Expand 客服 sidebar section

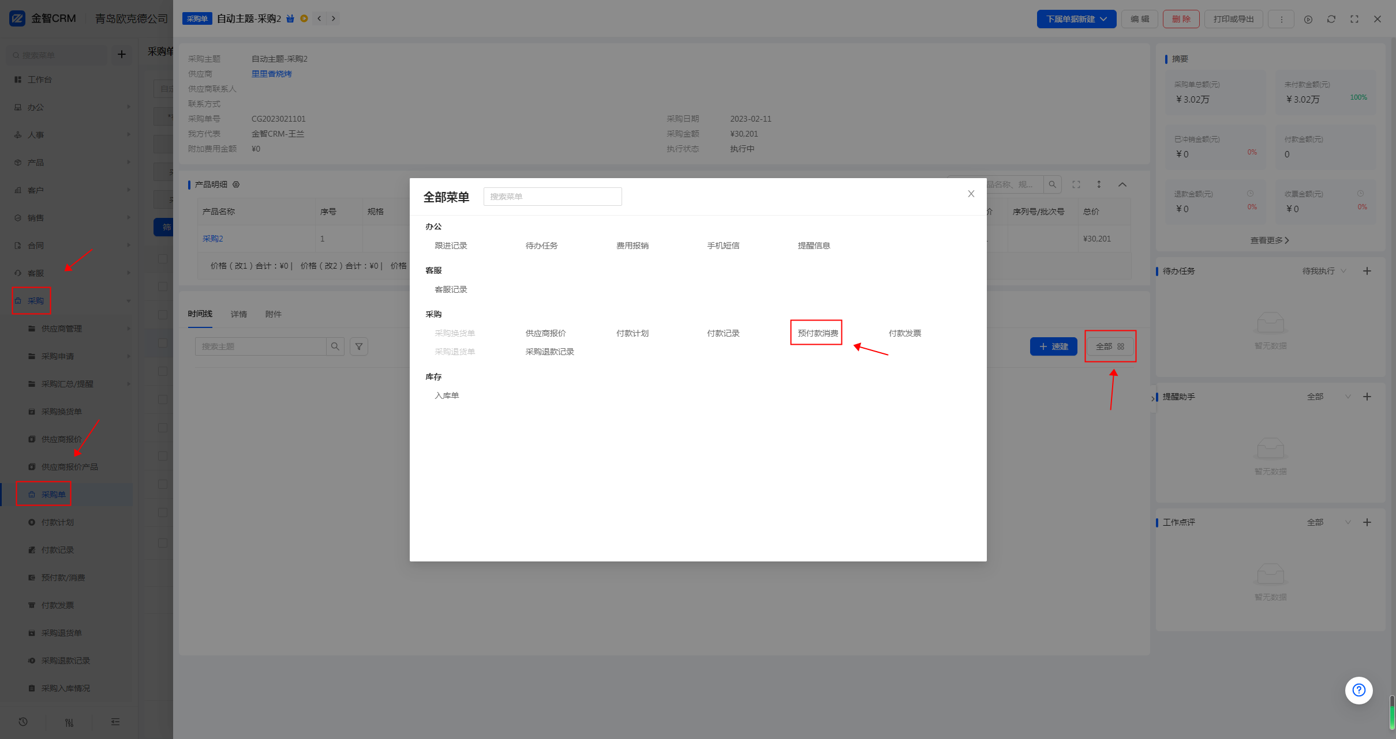69,273
